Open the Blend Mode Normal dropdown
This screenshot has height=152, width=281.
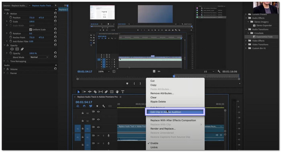[x=39, y=57]
